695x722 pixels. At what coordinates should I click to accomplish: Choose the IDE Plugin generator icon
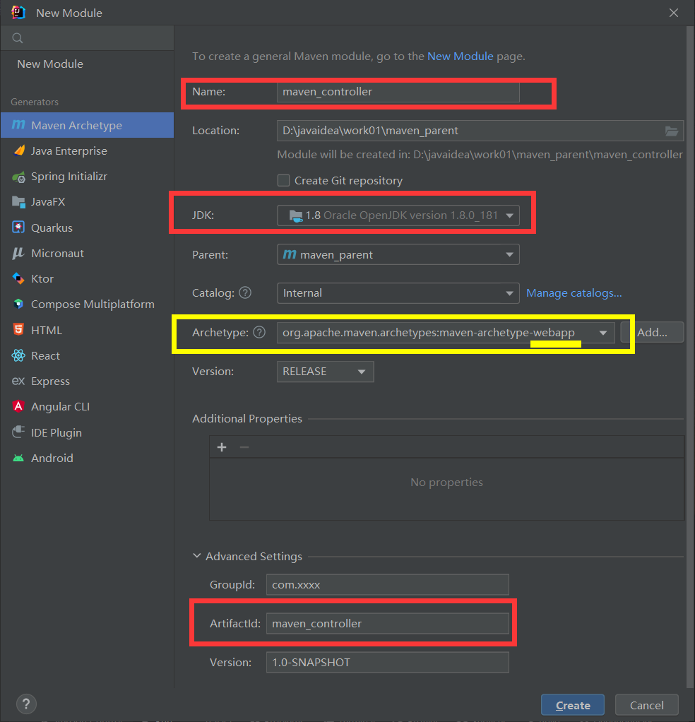(19, 432)
